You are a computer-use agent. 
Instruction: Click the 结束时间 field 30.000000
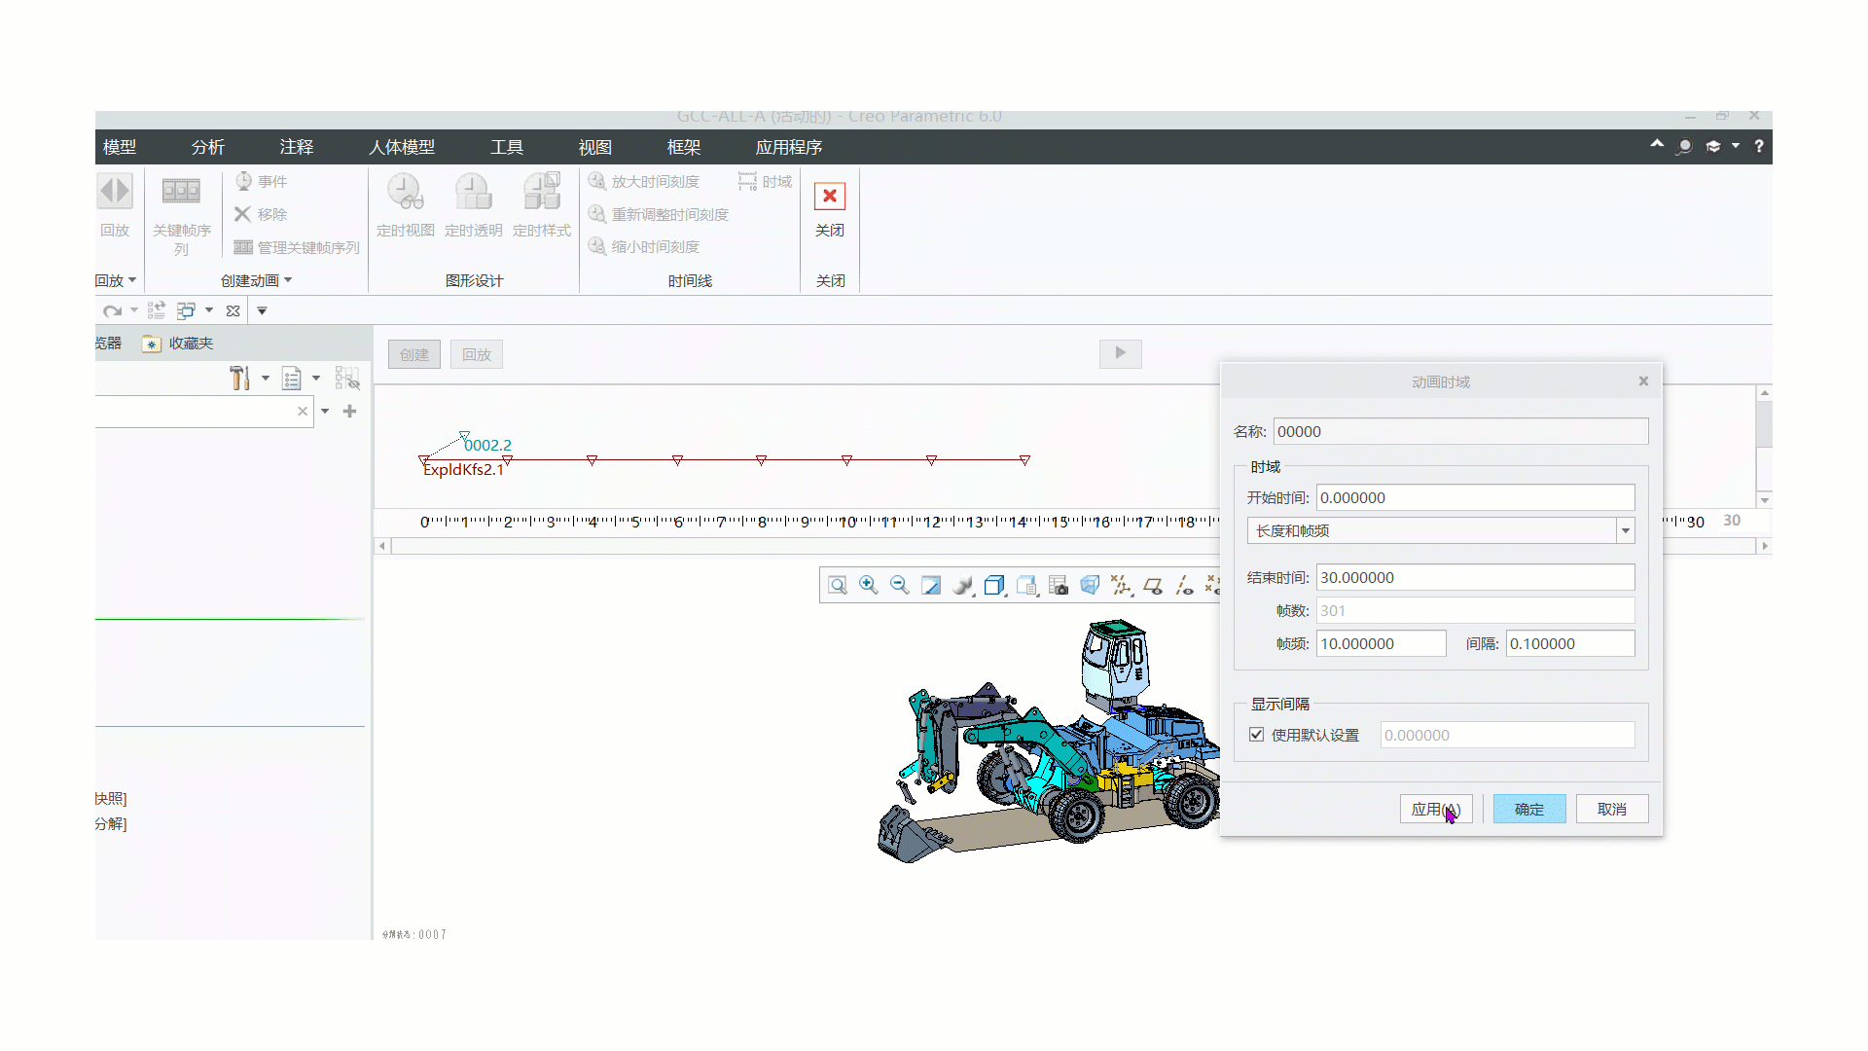(1475, 577)
